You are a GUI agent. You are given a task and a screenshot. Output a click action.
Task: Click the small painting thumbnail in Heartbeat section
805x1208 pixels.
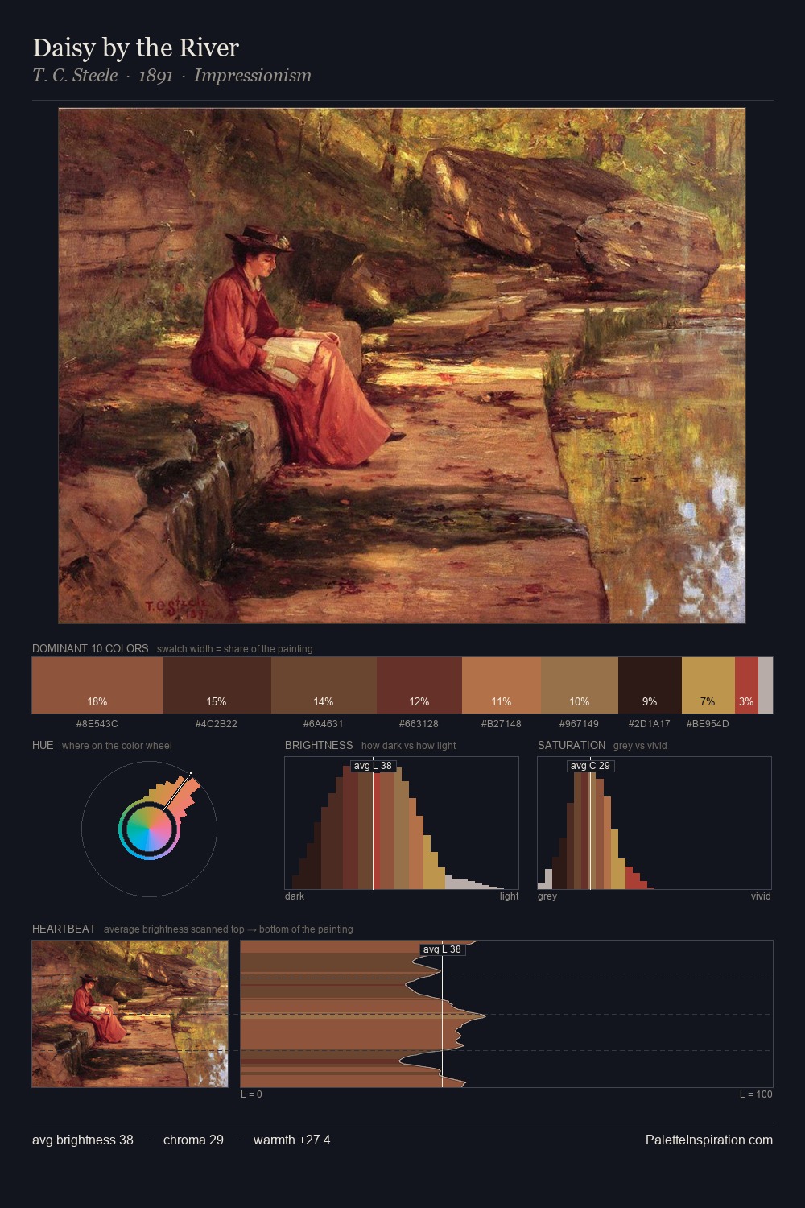coord(130,1014)
